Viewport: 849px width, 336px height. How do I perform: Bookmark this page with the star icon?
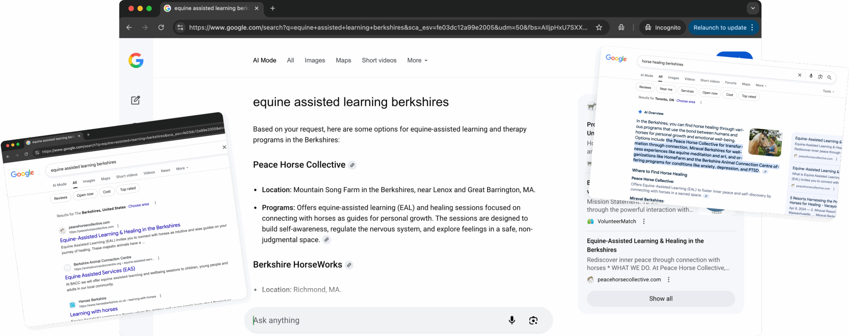tap(599, 28)
